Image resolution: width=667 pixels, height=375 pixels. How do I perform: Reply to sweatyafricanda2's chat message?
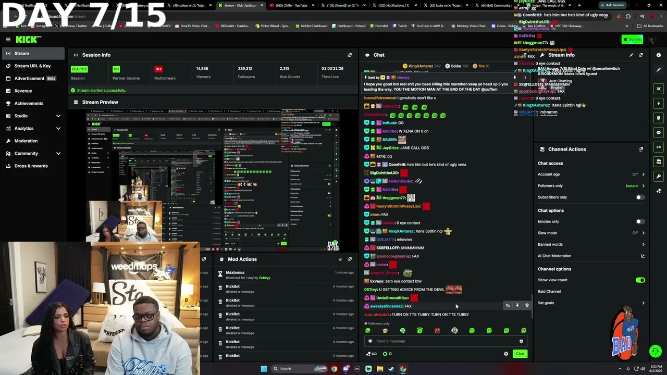click(508, 306)
